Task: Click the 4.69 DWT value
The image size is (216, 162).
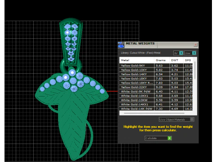Action: point(175,108)
